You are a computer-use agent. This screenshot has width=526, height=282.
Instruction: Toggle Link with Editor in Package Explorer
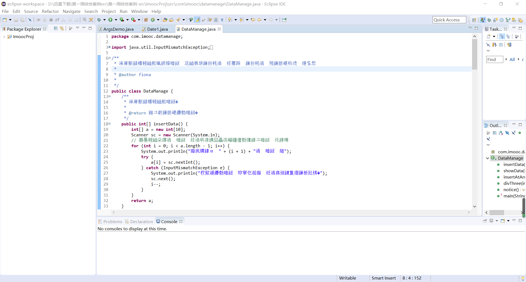point(62,28)
